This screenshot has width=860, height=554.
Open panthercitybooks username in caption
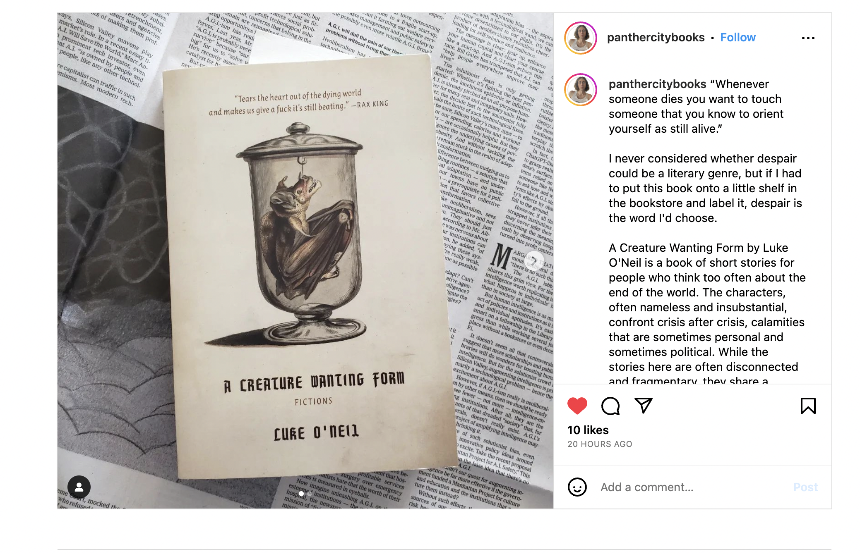657,84
